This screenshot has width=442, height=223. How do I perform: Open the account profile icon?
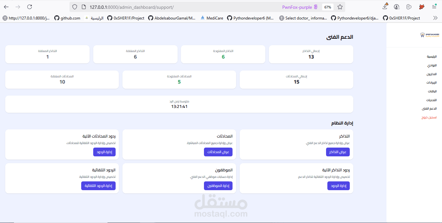(x=397, y=7)
